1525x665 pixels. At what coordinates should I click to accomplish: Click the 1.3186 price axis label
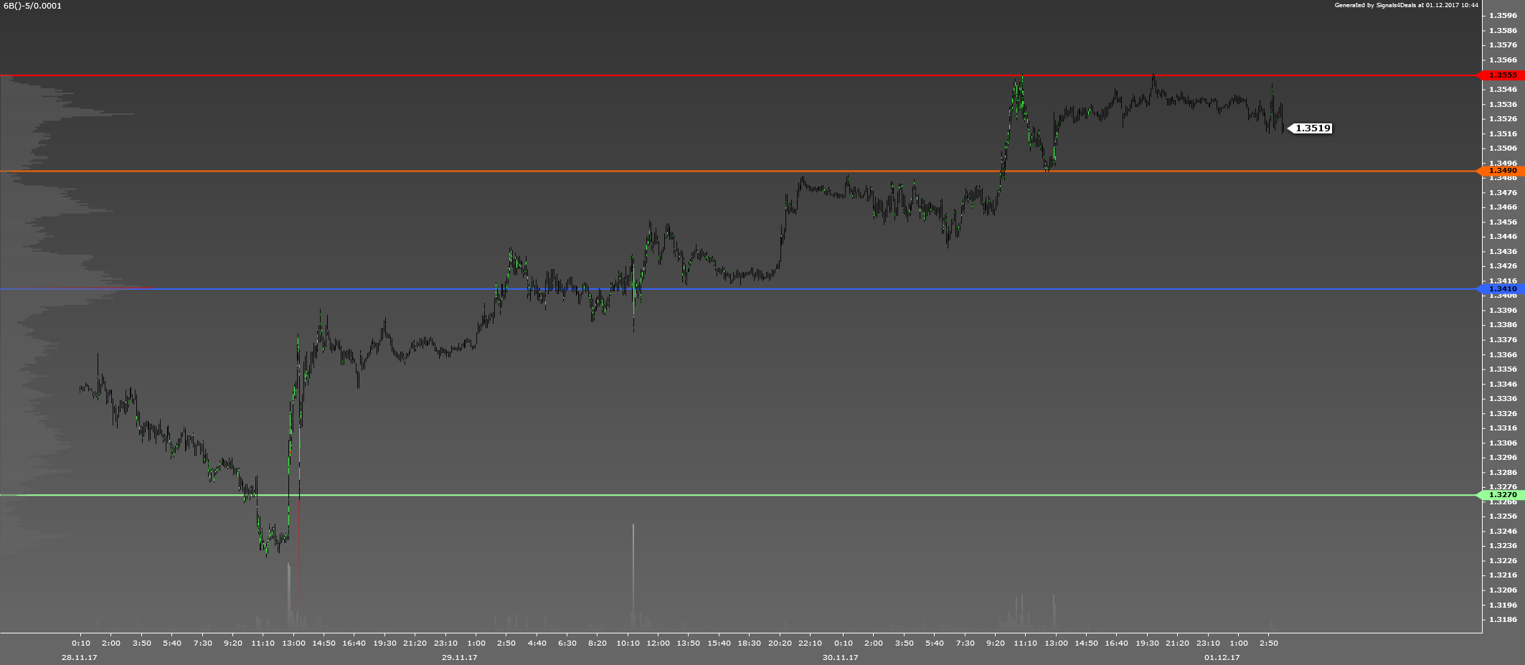pyautogui.click(x=1503, y=619)
